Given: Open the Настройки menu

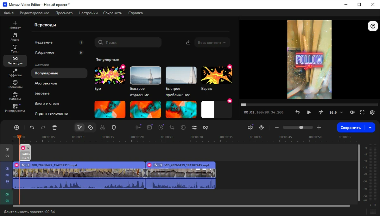Looking at the screenshot, I should (x=88, y=13).
